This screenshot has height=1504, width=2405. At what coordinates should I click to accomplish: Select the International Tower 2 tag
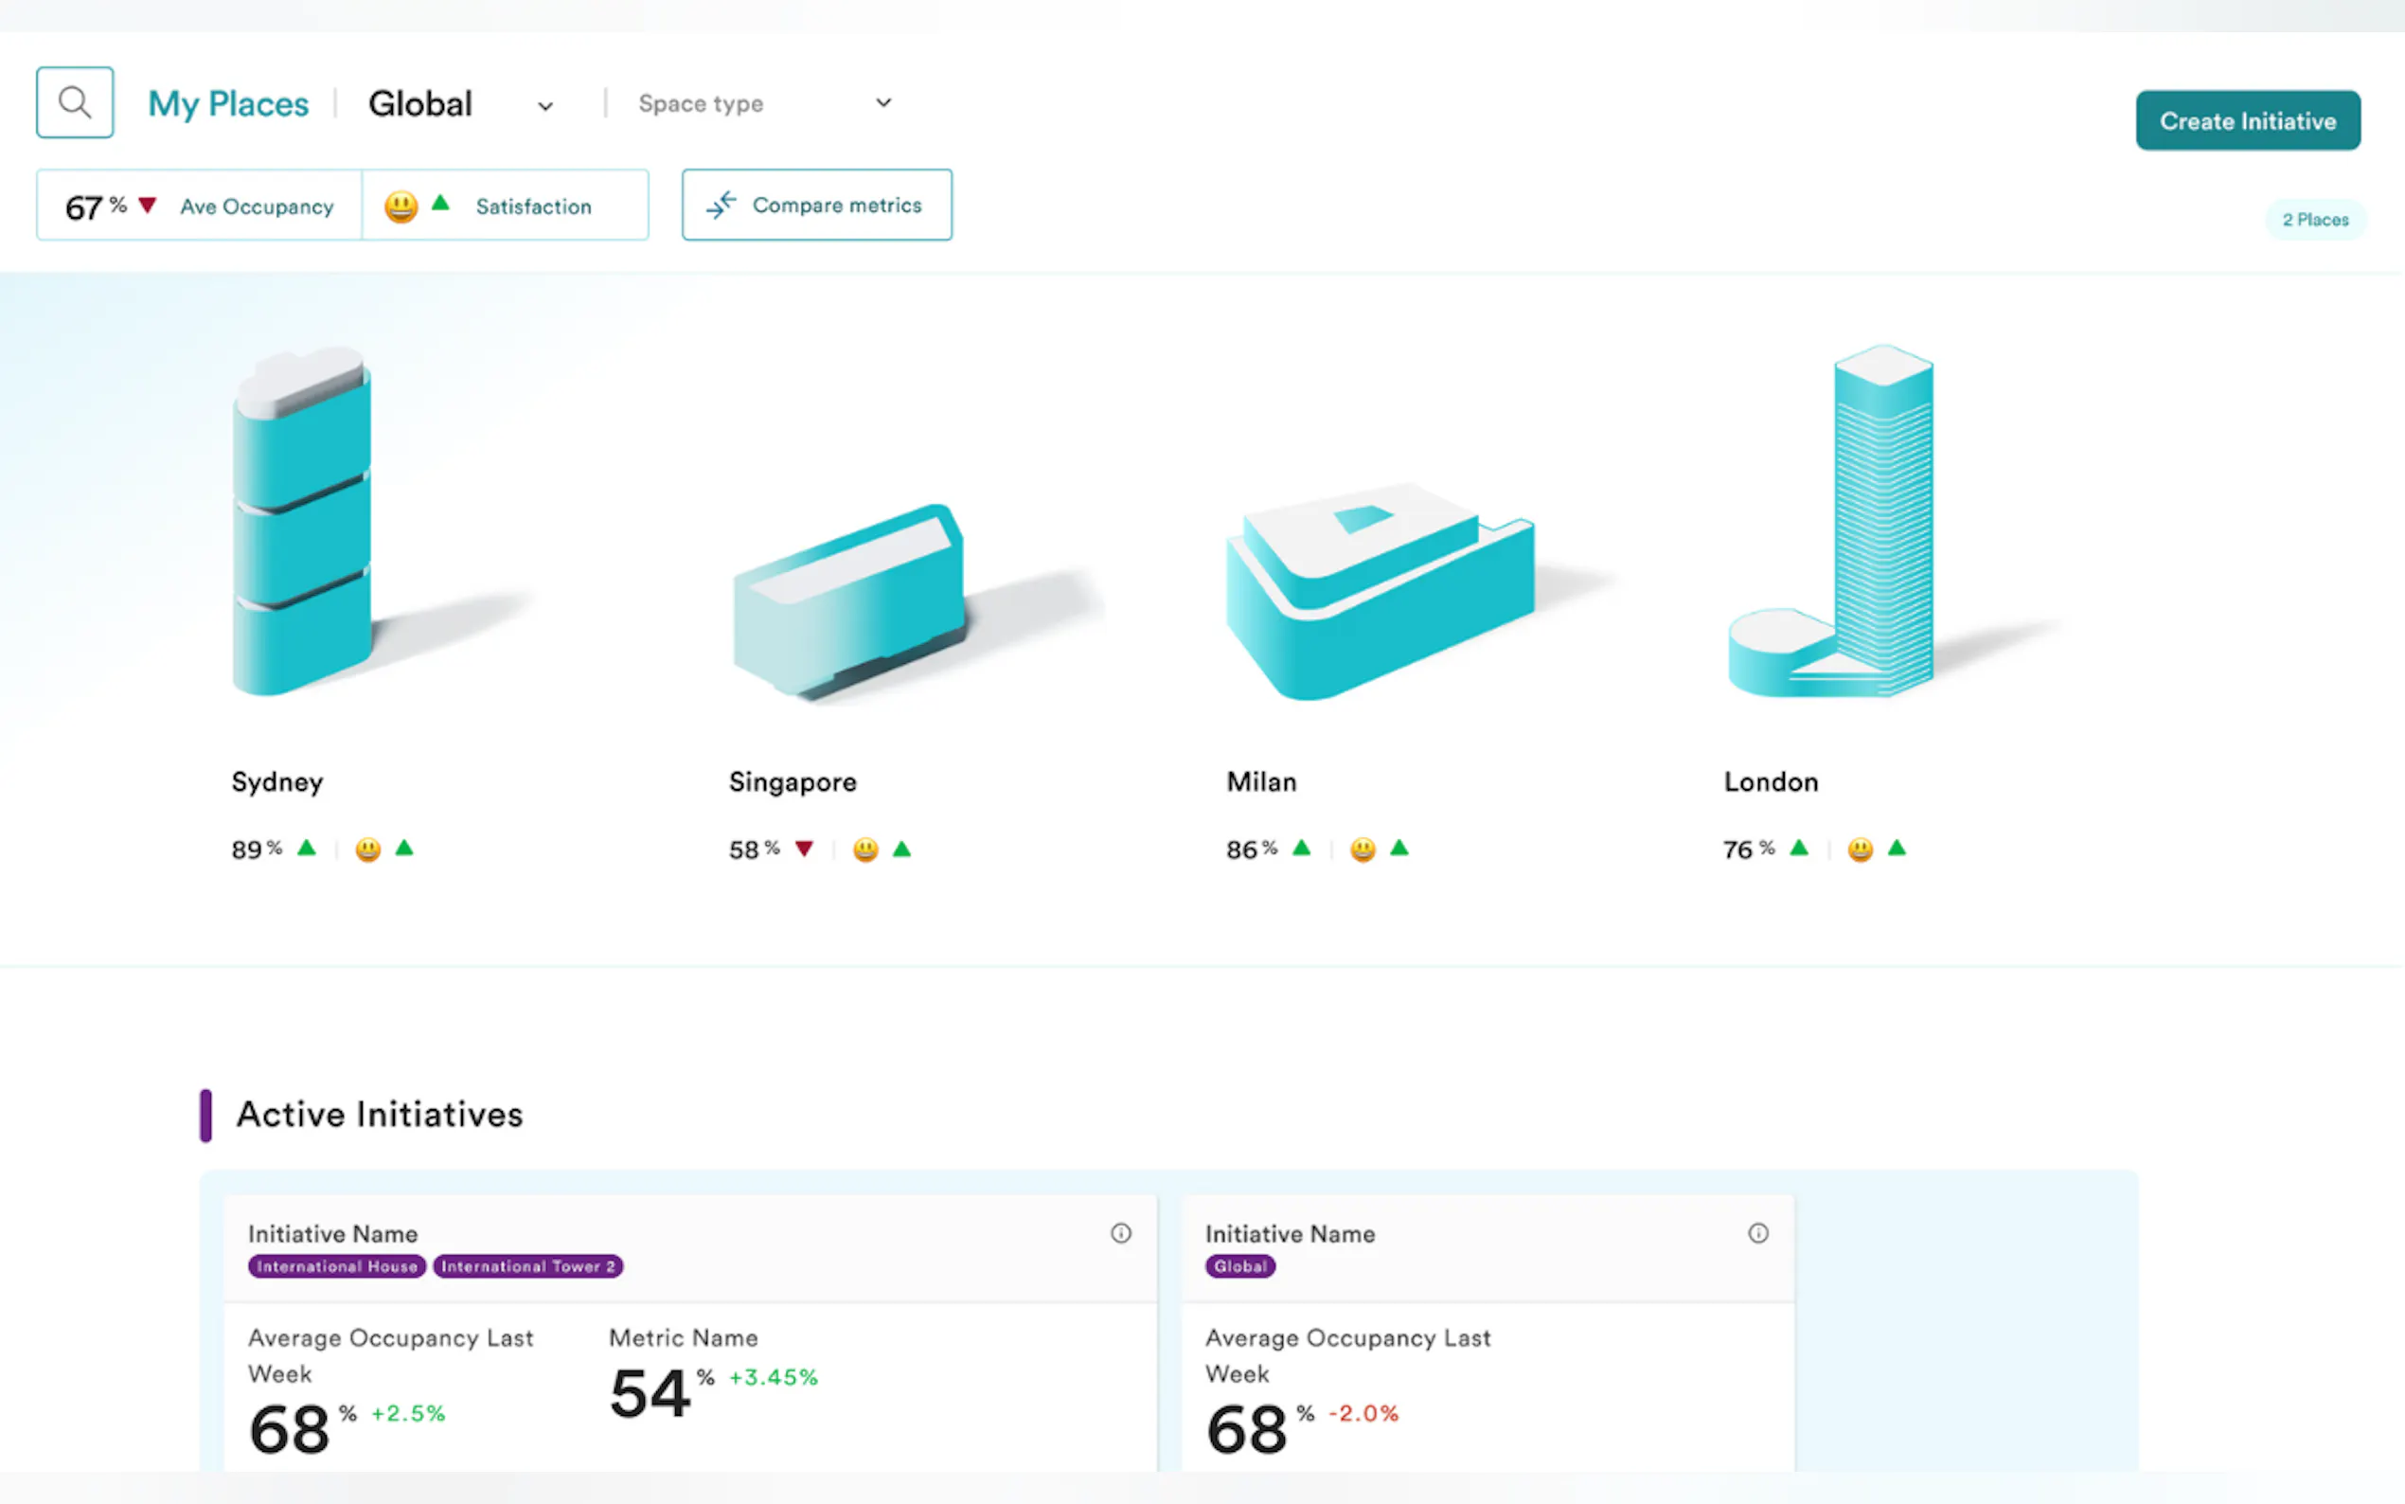pyautogui.click(x=528, y=1266)
